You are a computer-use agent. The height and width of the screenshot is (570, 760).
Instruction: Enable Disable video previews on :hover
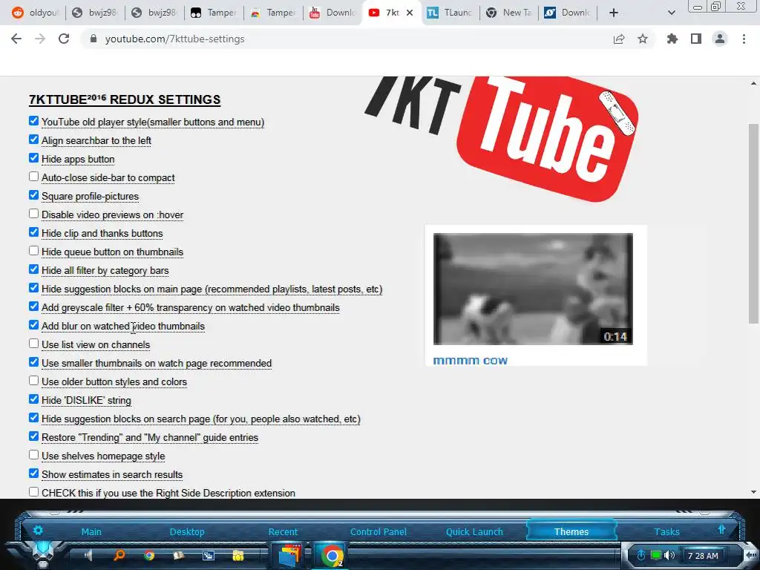coord(33,214)
